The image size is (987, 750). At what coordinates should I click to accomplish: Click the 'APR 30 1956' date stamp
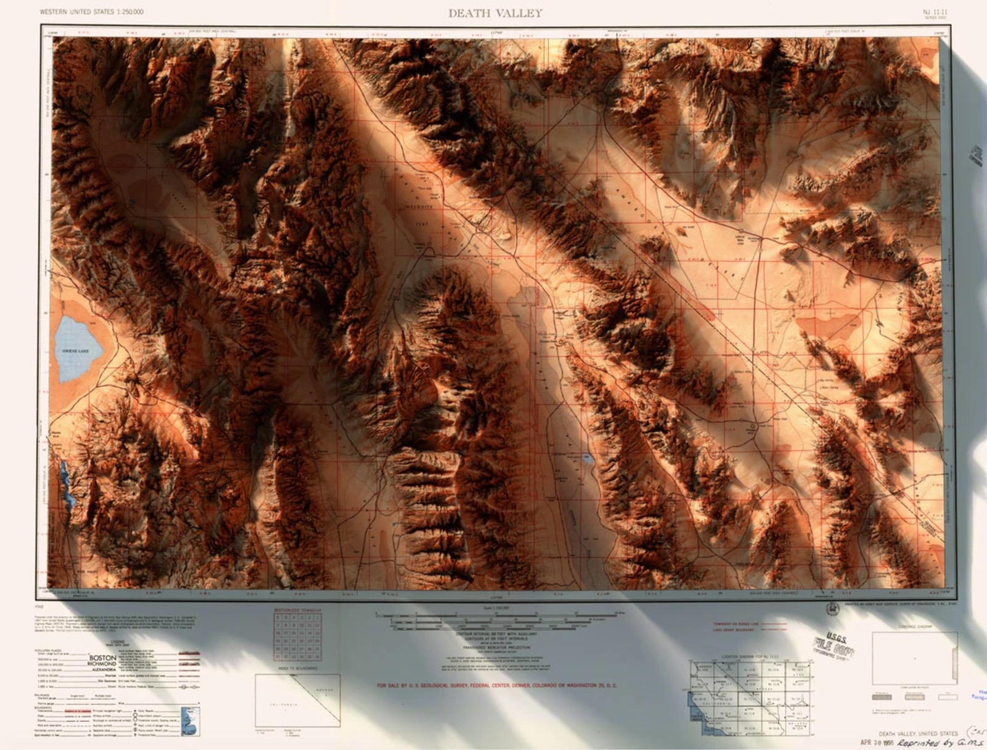[877, 742]
